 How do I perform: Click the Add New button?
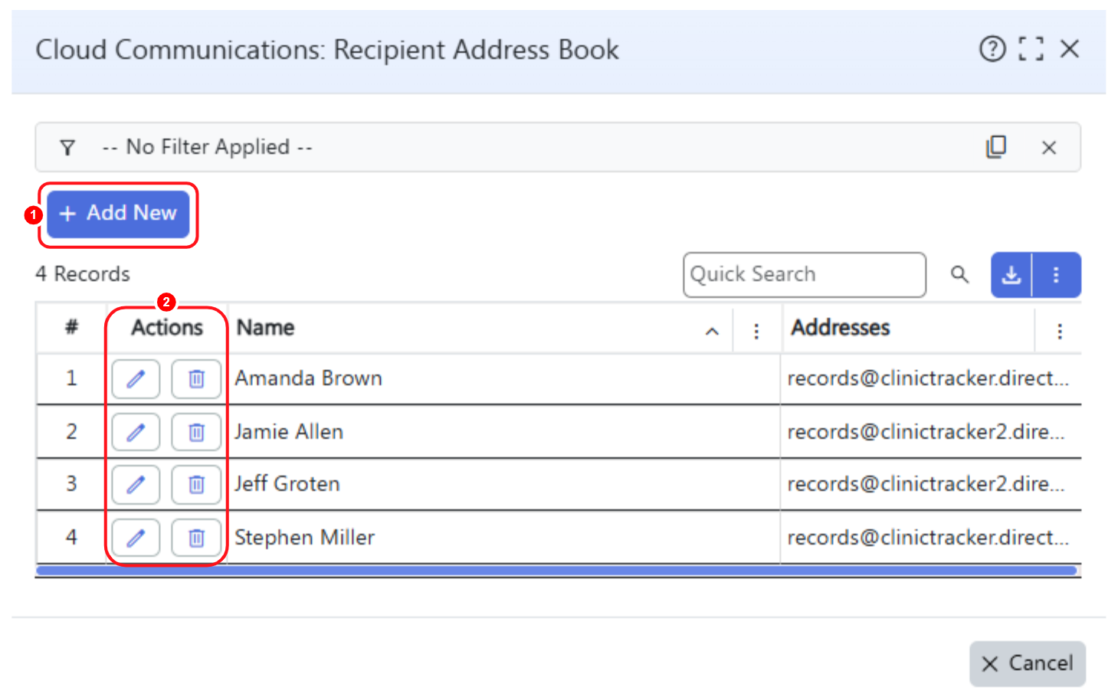tap(118, 214)
